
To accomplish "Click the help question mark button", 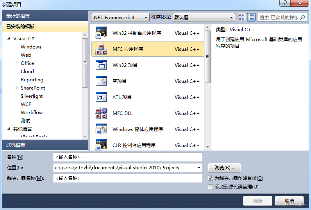I will tap(285, 3).
